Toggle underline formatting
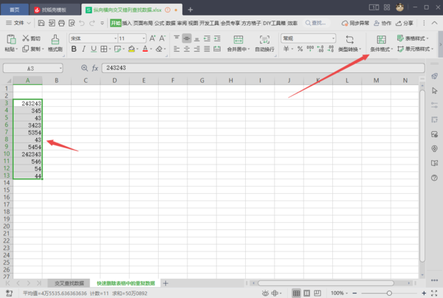The height and width of the screenshot is (298, 443). 95,49
